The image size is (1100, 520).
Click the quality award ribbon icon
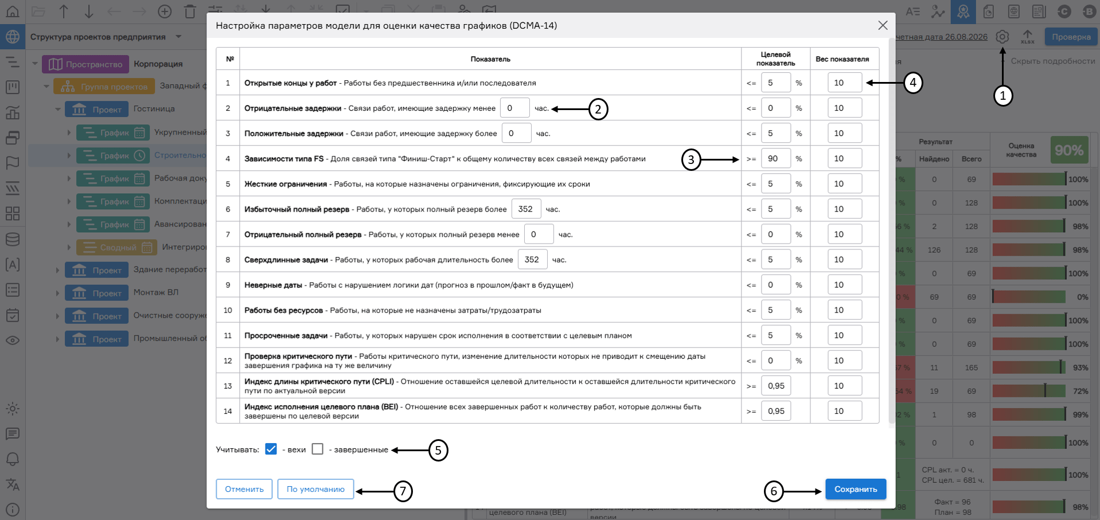click(x=964, y=11)
